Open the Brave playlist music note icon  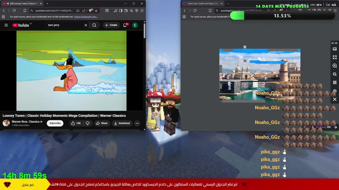point(115,11)
